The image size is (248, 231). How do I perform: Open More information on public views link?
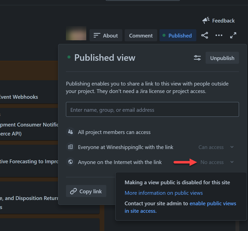(x=164, y=193)
